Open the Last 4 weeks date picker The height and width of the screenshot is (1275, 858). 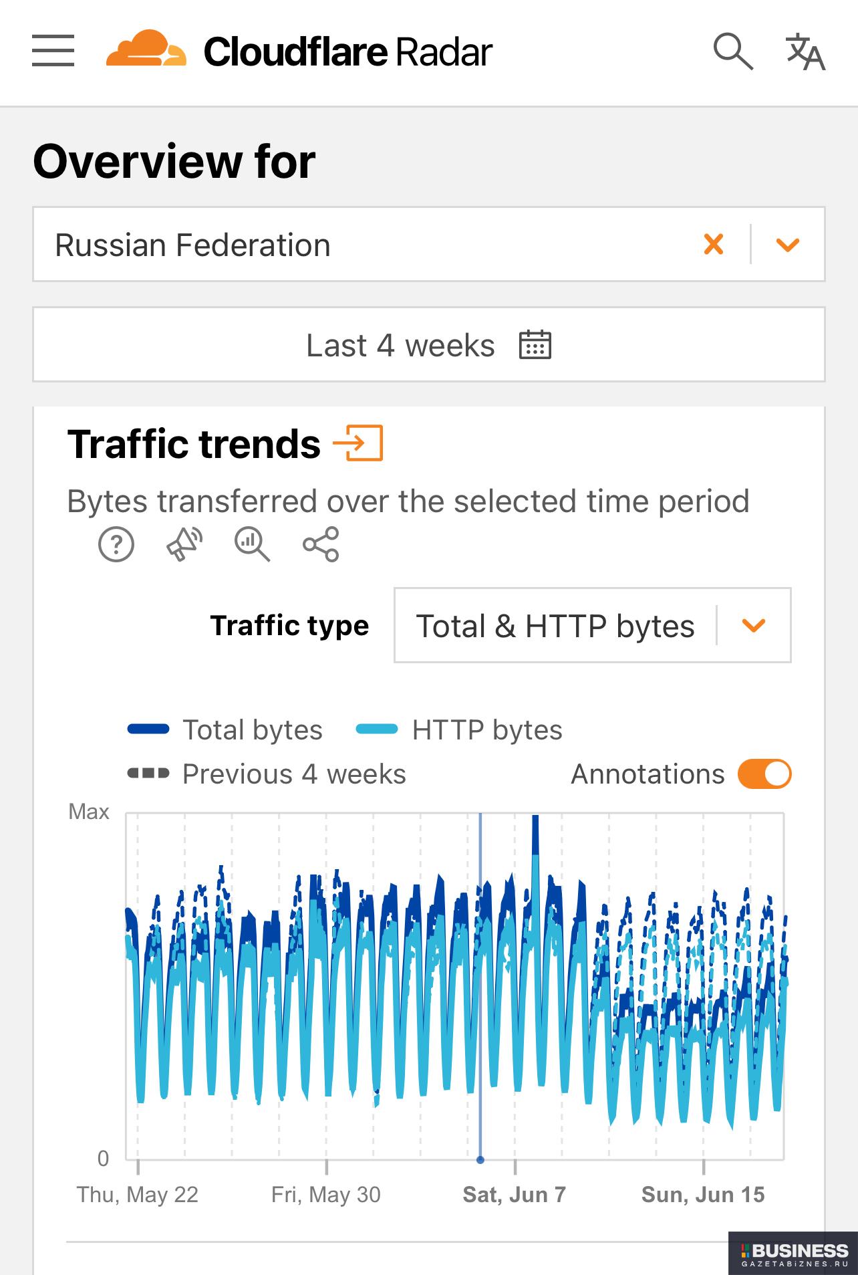coord(429,345)
